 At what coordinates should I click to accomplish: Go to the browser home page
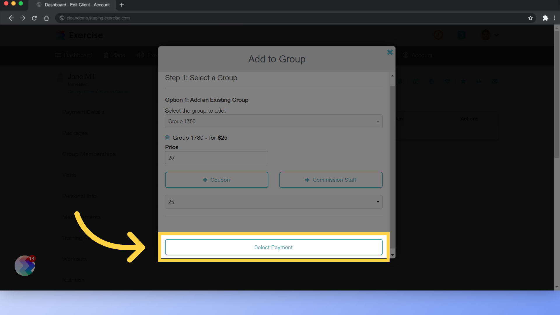(46, 18)
